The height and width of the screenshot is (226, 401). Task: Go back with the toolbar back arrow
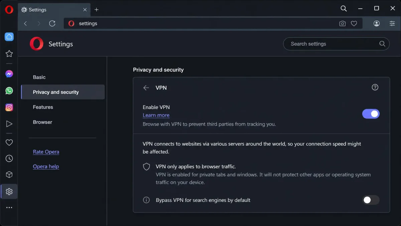coord(25,23)
